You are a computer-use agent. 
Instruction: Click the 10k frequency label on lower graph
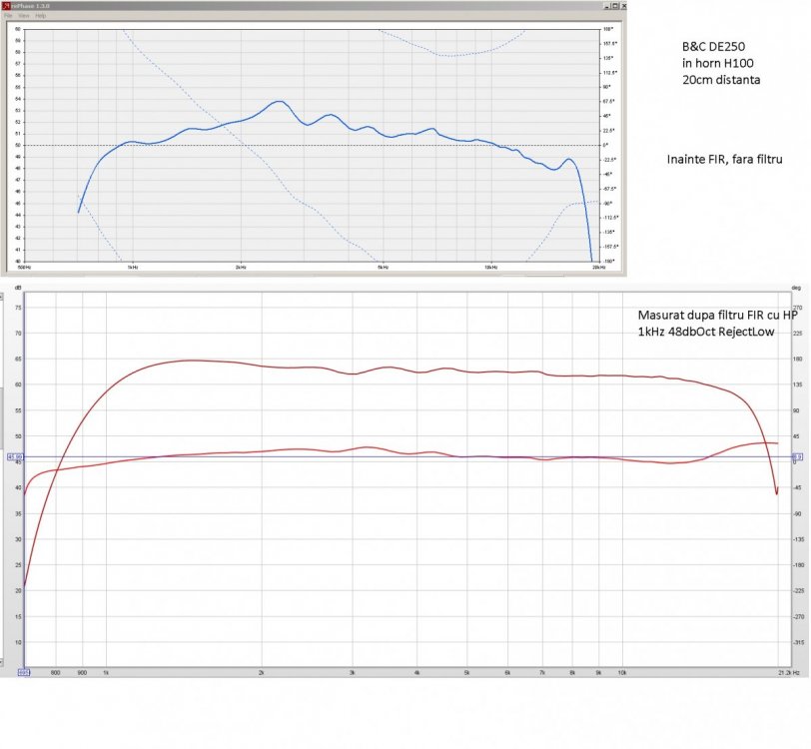[622, 673]
